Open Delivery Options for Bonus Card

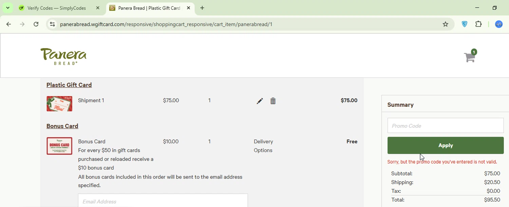263,146
